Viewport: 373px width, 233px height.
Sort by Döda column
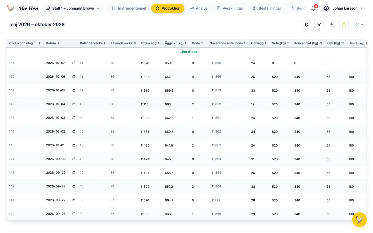coord(203,43)
